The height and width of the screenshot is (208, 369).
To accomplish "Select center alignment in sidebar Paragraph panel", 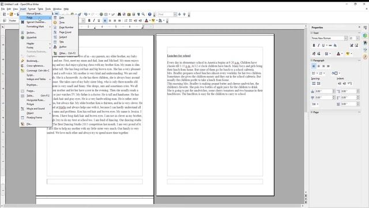I will (x=318, y=66).
